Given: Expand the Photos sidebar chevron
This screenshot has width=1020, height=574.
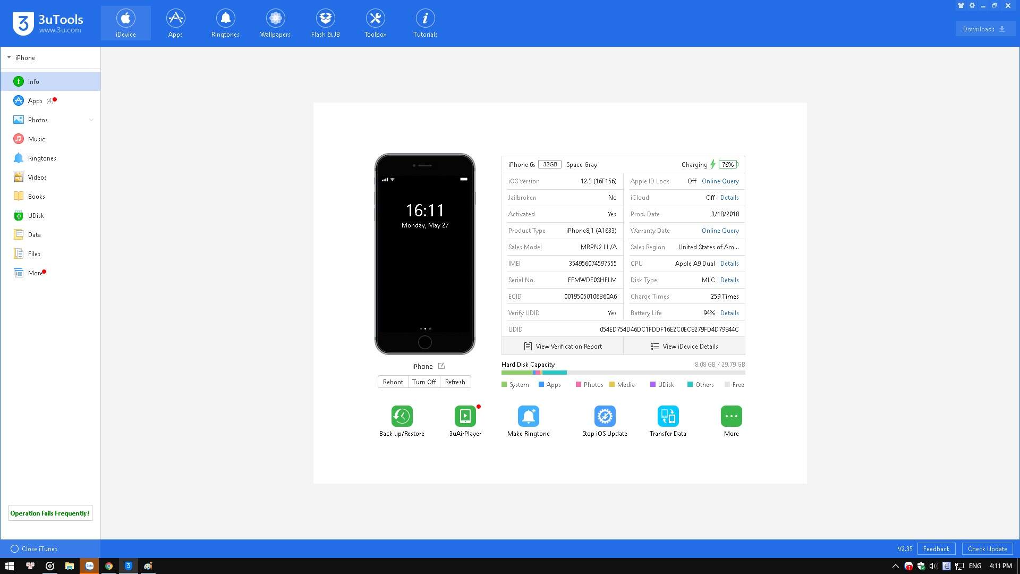Looking at the screenshot, I should (x=91, y=120).
